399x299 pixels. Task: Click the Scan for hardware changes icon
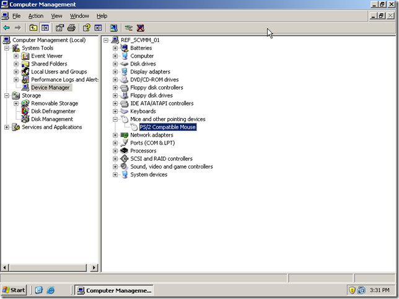pyautogui.click(x=113, y=28)
